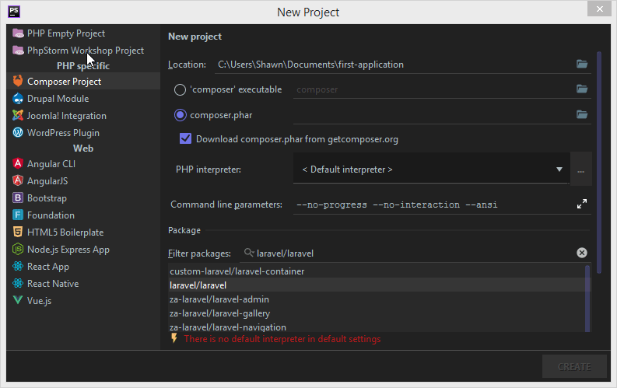Choose Vue.js project type
This screenshot has width=617, height=388.
click(x=83, y=300)
